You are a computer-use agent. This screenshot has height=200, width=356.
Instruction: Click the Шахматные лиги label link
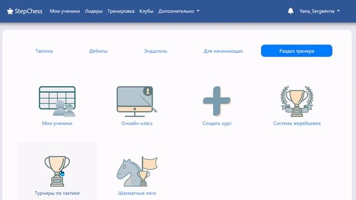pos(137,193)
